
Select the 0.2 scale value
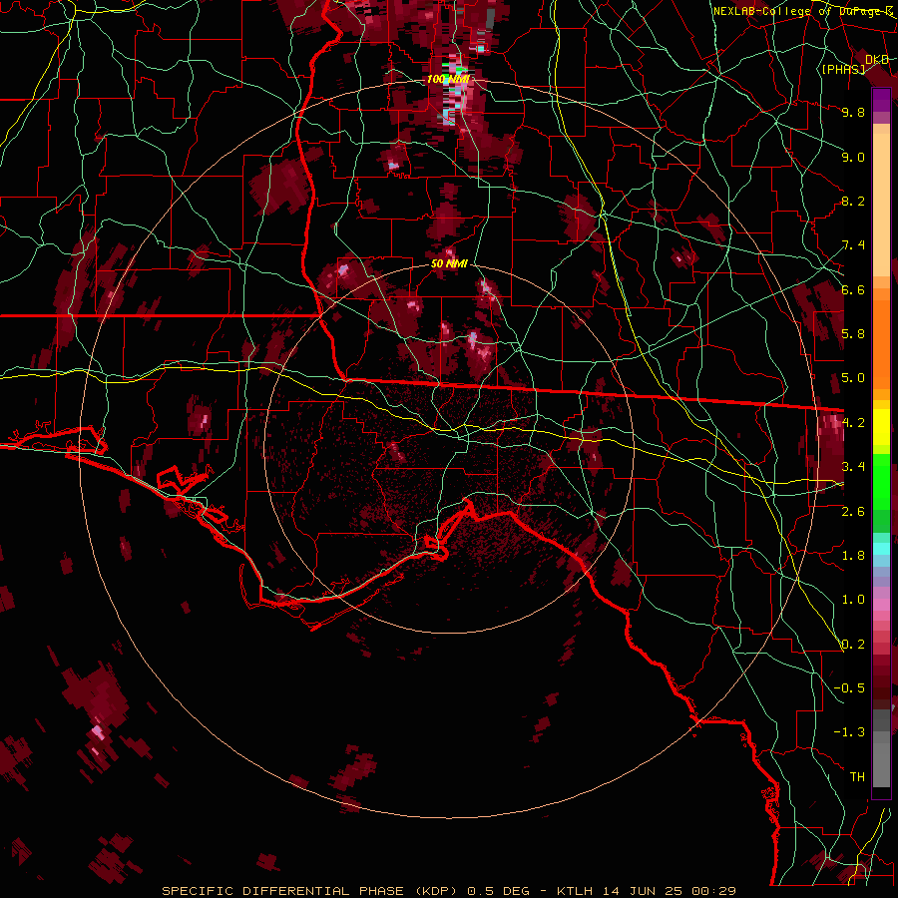click(x=853, y=644)
